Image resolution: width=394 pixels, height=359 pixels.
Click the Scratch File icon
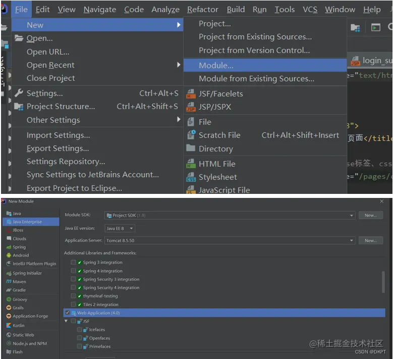click(x=191, y=135)
